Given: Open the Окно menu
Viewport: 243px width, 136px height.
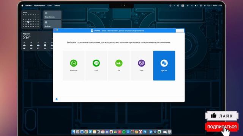Looking at the screenshot, I should click(49, 5).
